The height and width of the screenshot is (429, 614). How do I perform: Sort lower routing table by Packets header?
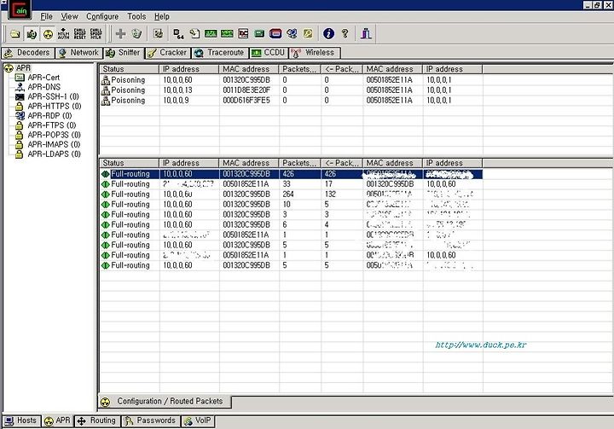pos(300,163)
